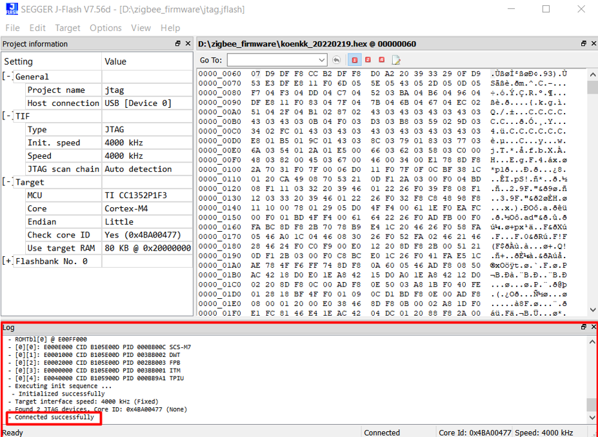Undock the hex data file panel
The image size is (598, 437).
click(x=584, y=44)
